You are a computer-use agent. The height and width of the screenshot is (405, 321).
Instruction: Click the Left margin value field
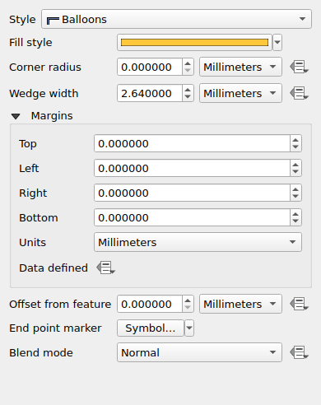pyautogui.click(x=192, y=168)
